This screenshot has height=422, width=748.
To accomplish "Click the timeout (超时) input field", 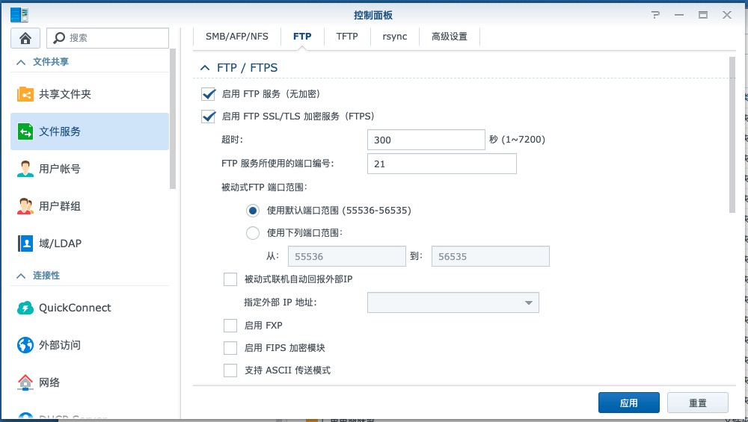I will (x=426, y=140).
